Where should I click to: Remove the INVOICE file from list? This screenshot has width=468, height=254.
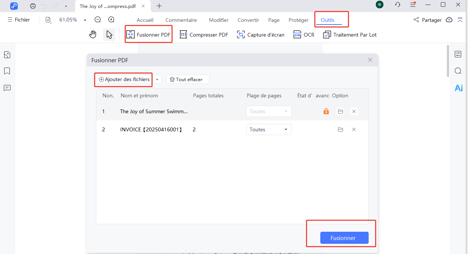[354, 129]
